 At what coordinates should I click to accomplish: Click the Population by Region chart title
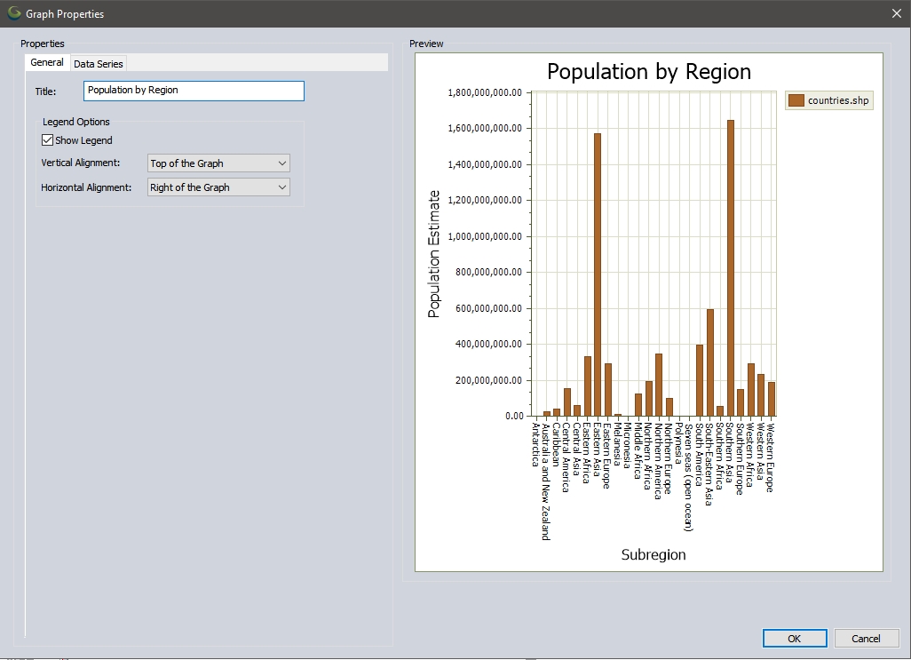click(x=648, y=72)
